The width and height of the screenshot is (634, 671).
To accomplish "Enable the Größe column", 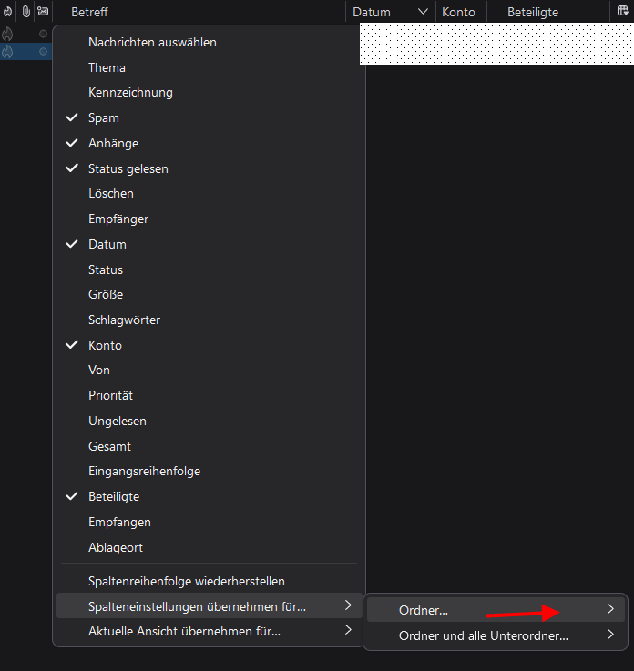I will click(x=209, y=294).
